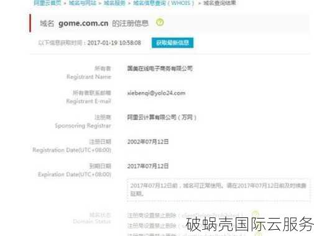Select the registrar 阿里云计算有限公司 (万网)
The image size is (314, 236).
[x=162, y=117]
